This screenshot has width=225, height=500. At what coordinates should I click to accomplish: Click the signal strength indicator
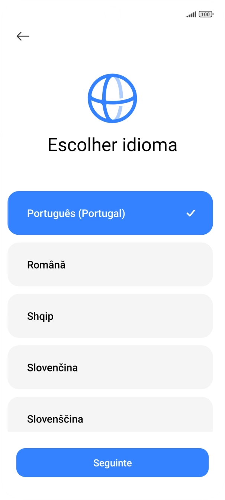pyautogui.click(x=191, y=14)
